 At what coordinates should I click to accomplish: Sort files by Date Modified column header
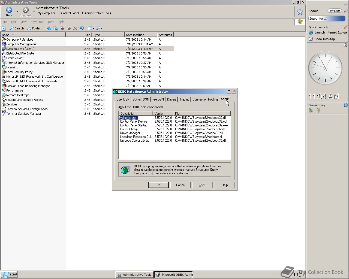click(141, 35)
